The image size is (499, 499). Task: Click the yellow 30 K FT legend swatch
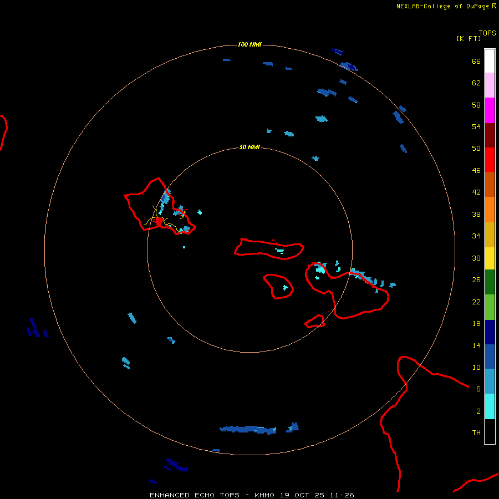click(x=490, y=258)
